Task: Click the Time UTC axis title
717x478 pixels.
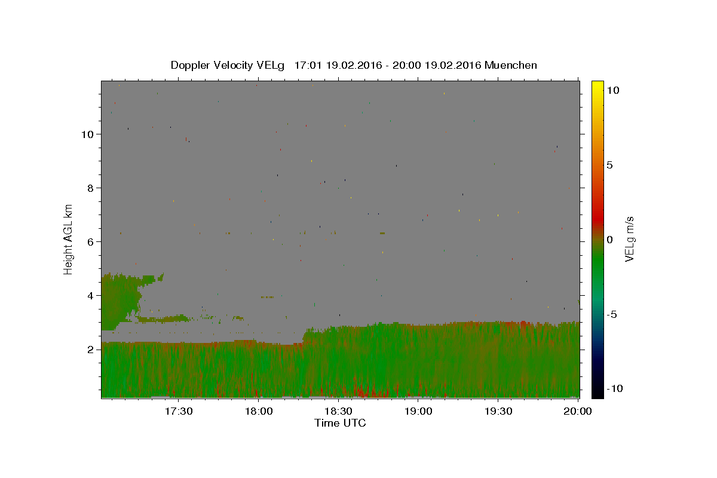Action: [x=340, y=423]
